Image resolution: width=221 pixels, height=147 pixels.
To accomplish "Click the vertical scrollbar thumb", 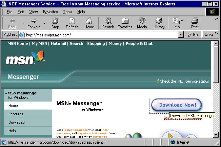I will (x=216, y=65).
